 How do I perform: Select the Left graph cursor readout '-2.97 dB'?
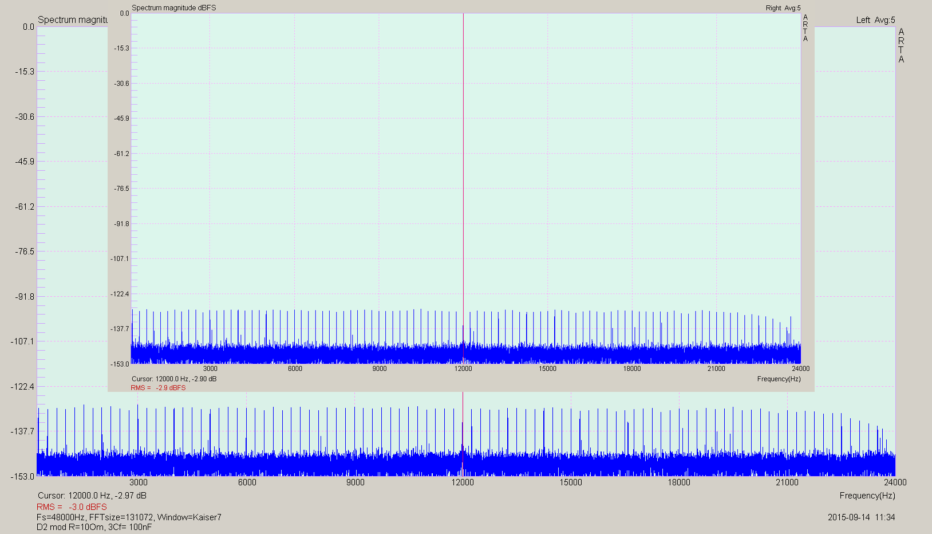point(130,496)
